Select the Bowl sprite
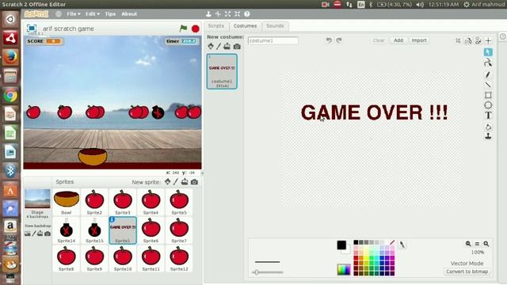 pos(67,202)
